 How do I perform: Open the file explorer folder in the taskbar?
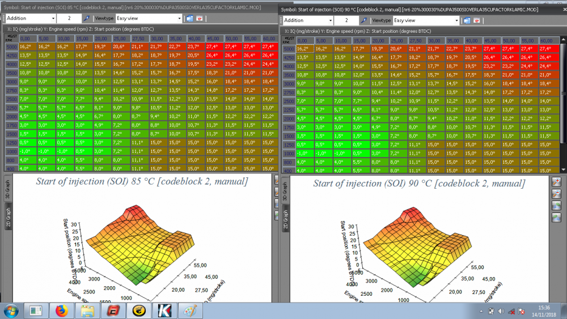coord(87,311)
